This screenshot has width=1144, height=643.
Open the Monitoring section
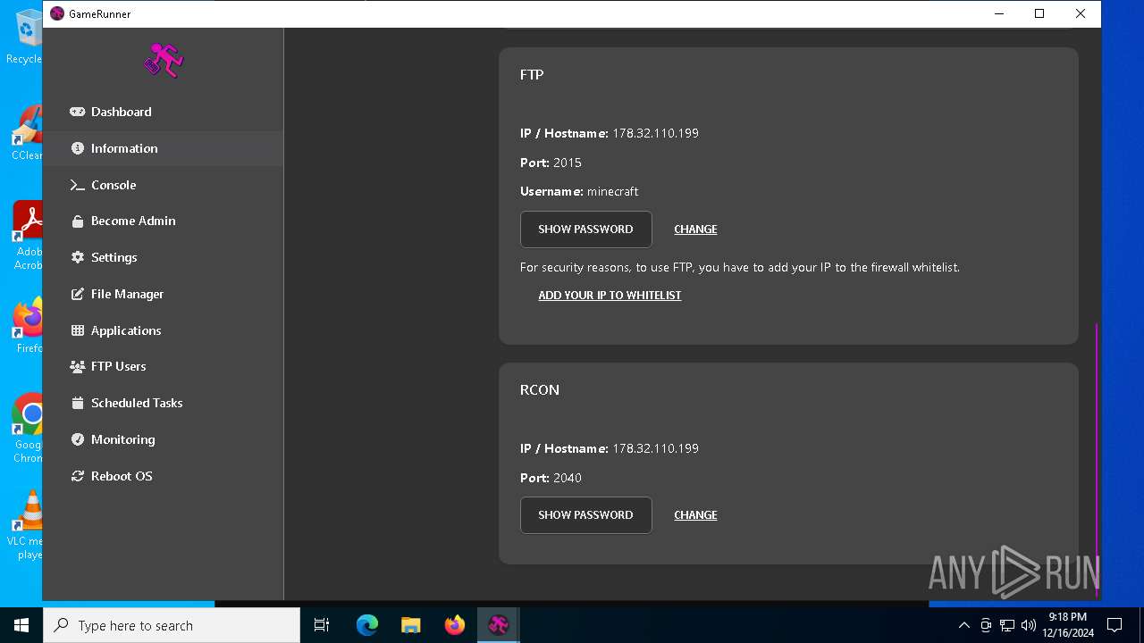(163, 439)
